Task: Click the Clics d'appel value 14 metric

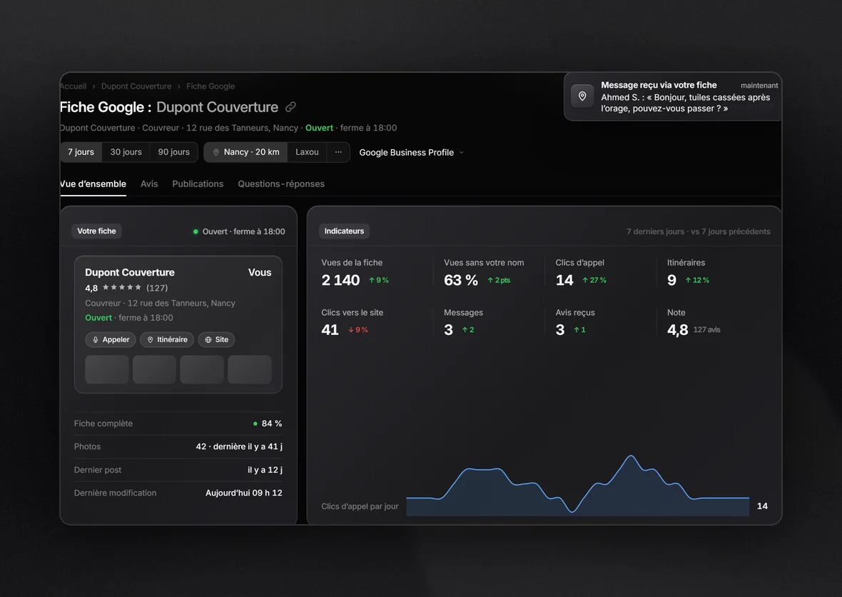Action: point(564,280)
